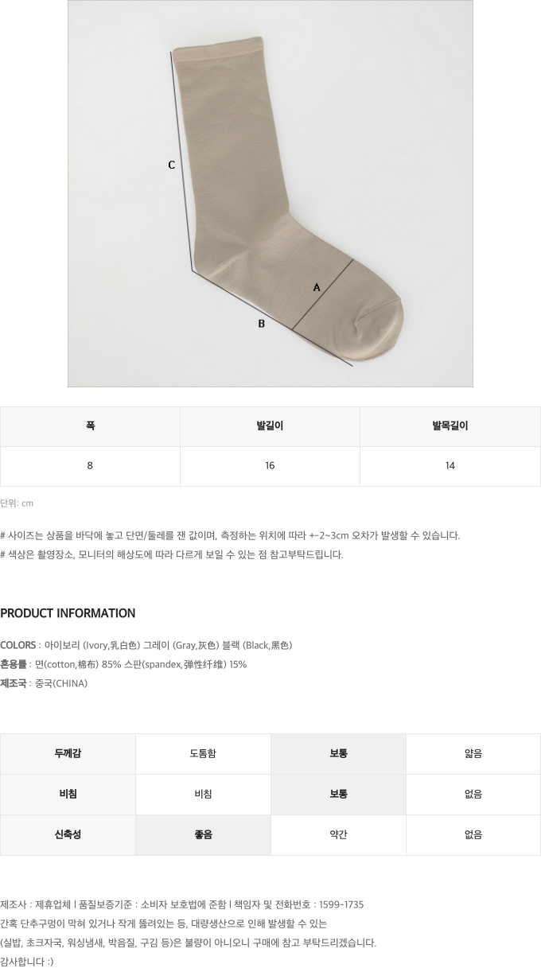Select the 발길이 column header
Screen dimensions: 541x972
(270, 426)
